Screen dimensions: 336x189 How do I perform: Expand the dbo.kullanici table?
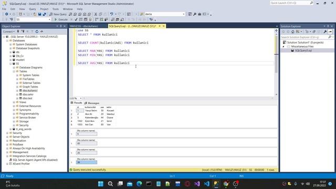17,91
